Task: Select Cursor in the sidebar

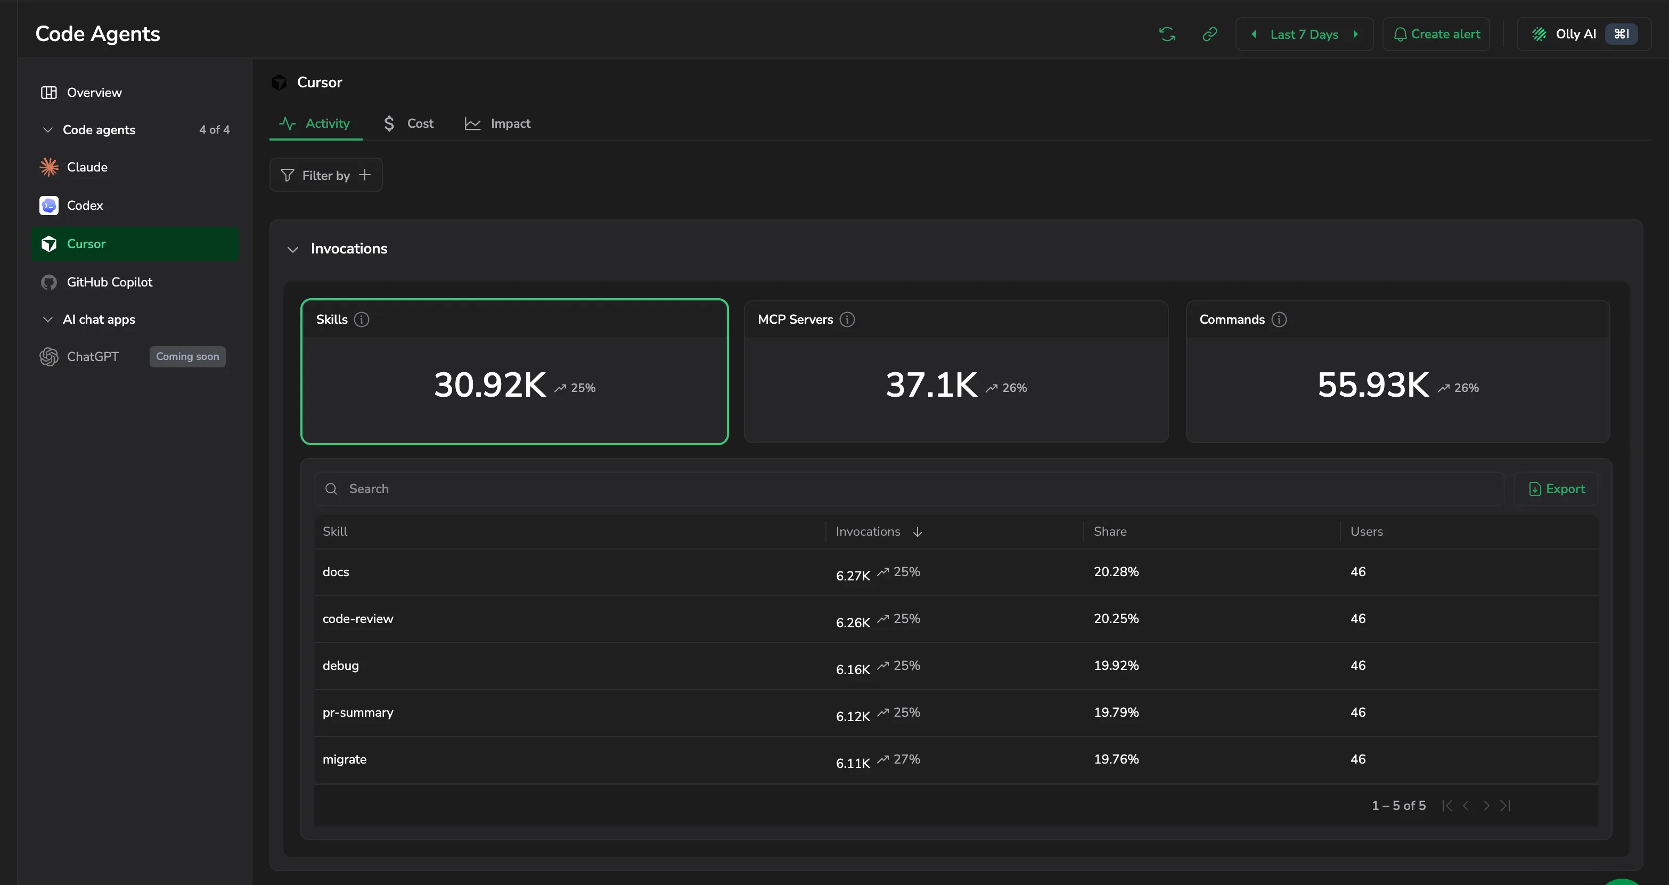Action: [x=135, y=243]
